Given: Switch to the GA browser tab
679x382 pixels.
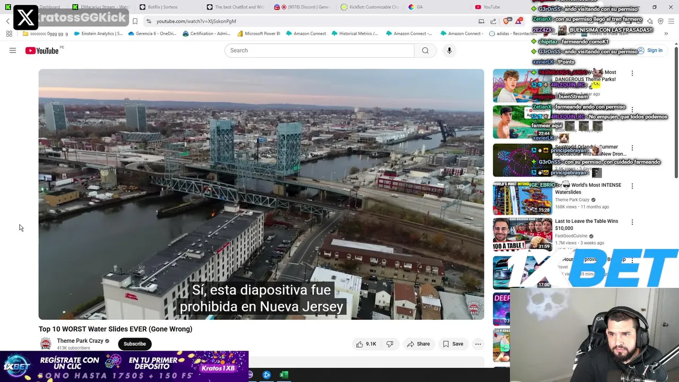Looking at the screenshot, I should click(437, 7).
